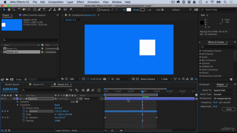Select lesson-4.1 composition in Project panel
The height and width of the screenshot is (133, 237).
click(x=12, y=48)
